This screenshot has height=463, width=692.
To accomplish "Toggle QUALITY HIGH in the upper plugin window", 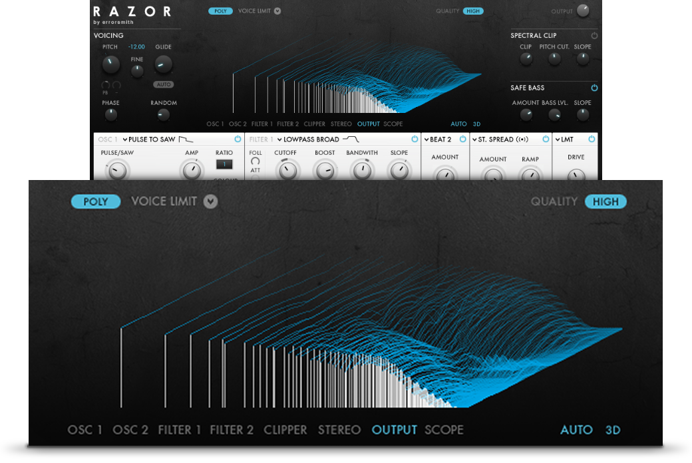I will point(472,11).
